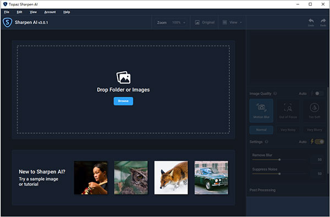The image size is (330, 217).
Task: Click the Settings info icon
Action: click(266, 142)
